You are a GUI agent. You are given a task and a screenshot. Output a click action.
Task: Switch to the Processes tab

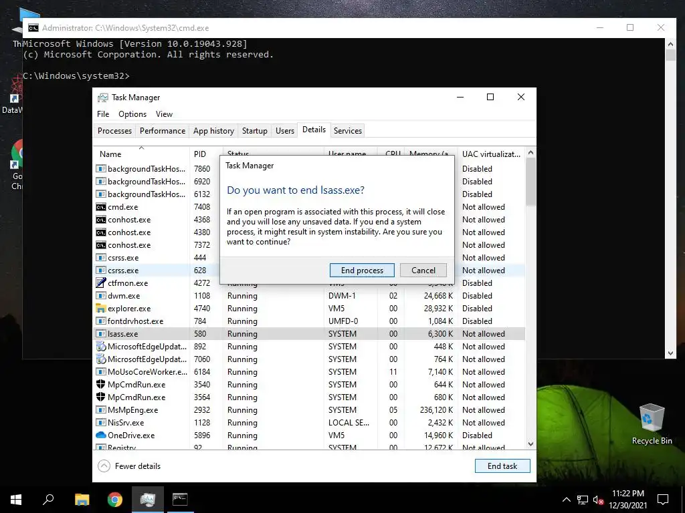click(114, 131)
